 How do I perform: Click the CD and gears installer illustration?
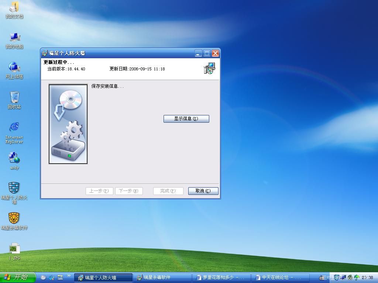point(68,124)
